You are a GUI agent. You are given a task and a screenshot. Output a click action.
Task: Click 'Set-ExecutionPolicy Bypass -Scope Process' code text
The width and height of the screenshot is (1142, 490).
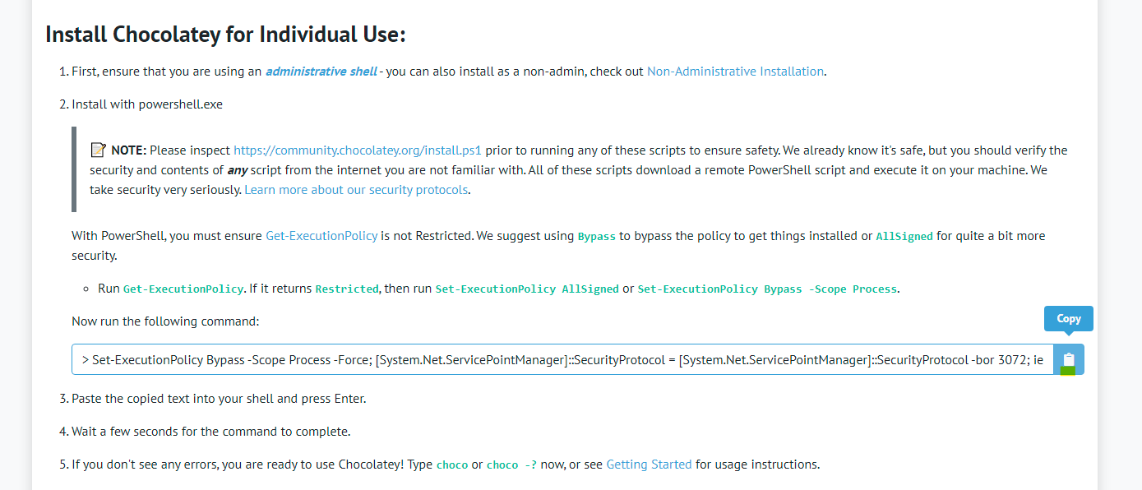(x=768, y=289)
